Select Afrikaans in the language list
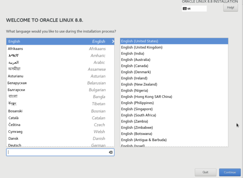 (x=60, y=49)
